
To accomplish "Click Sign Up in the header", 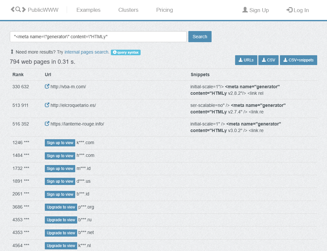I will 255,10.
